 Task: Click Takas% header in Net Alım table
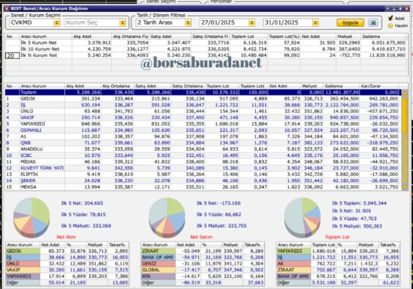click(x=118, y=245)
